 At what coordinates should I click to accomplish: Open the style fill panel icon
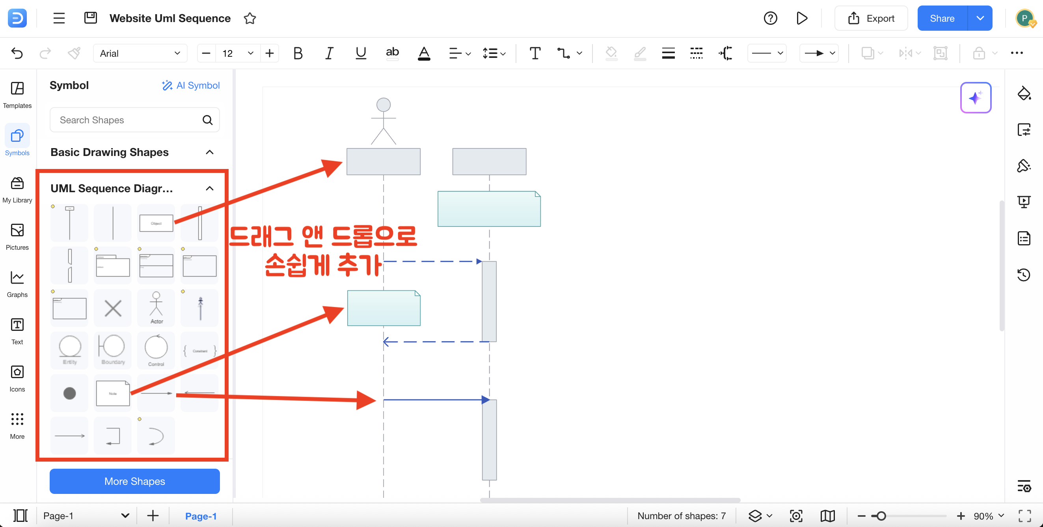click(1024, 93)
